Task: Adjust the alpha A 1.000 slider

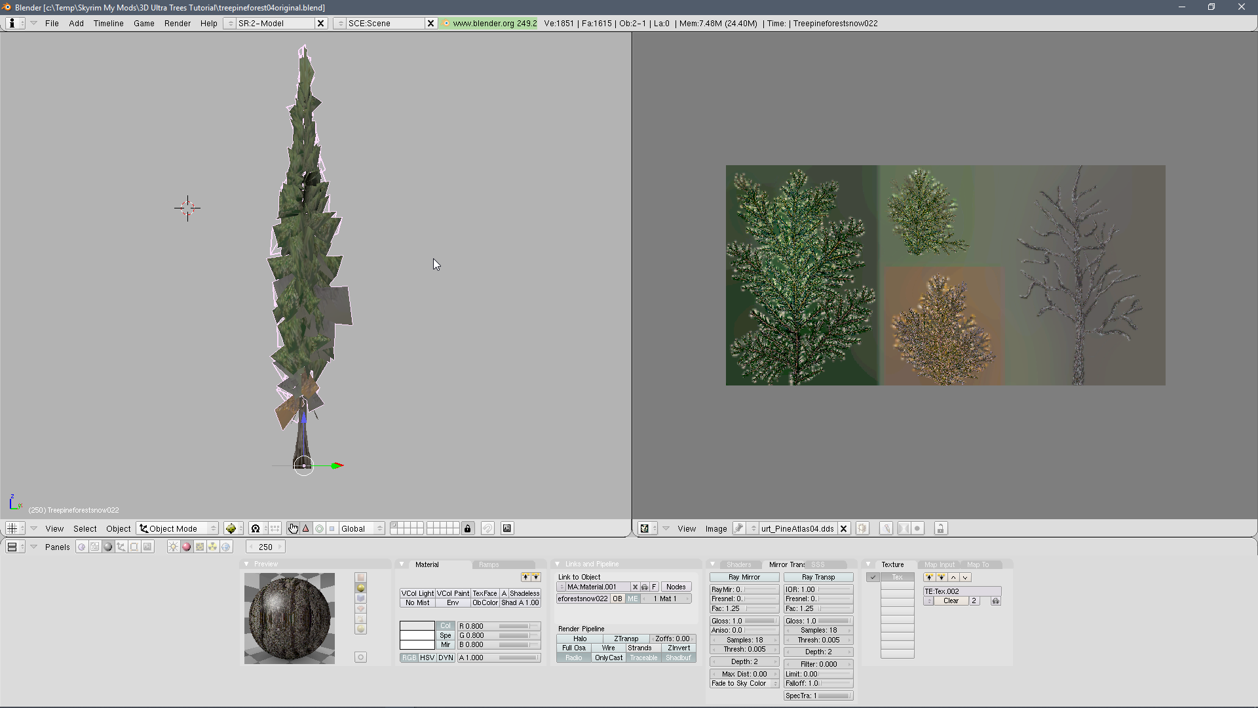Action: coord(499,658)
